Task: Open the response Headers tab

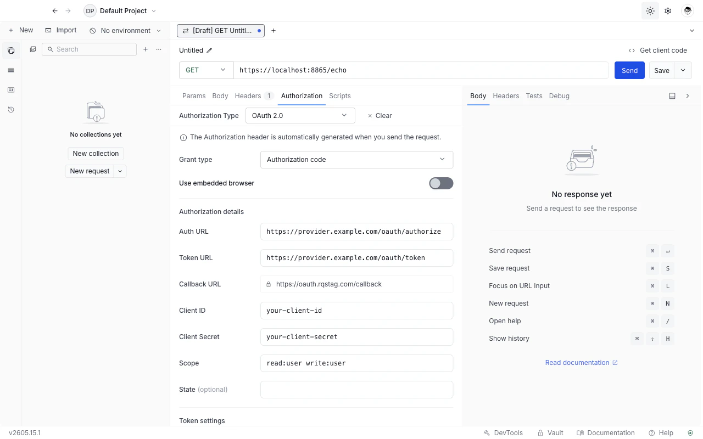Action: tap(506, 96)
